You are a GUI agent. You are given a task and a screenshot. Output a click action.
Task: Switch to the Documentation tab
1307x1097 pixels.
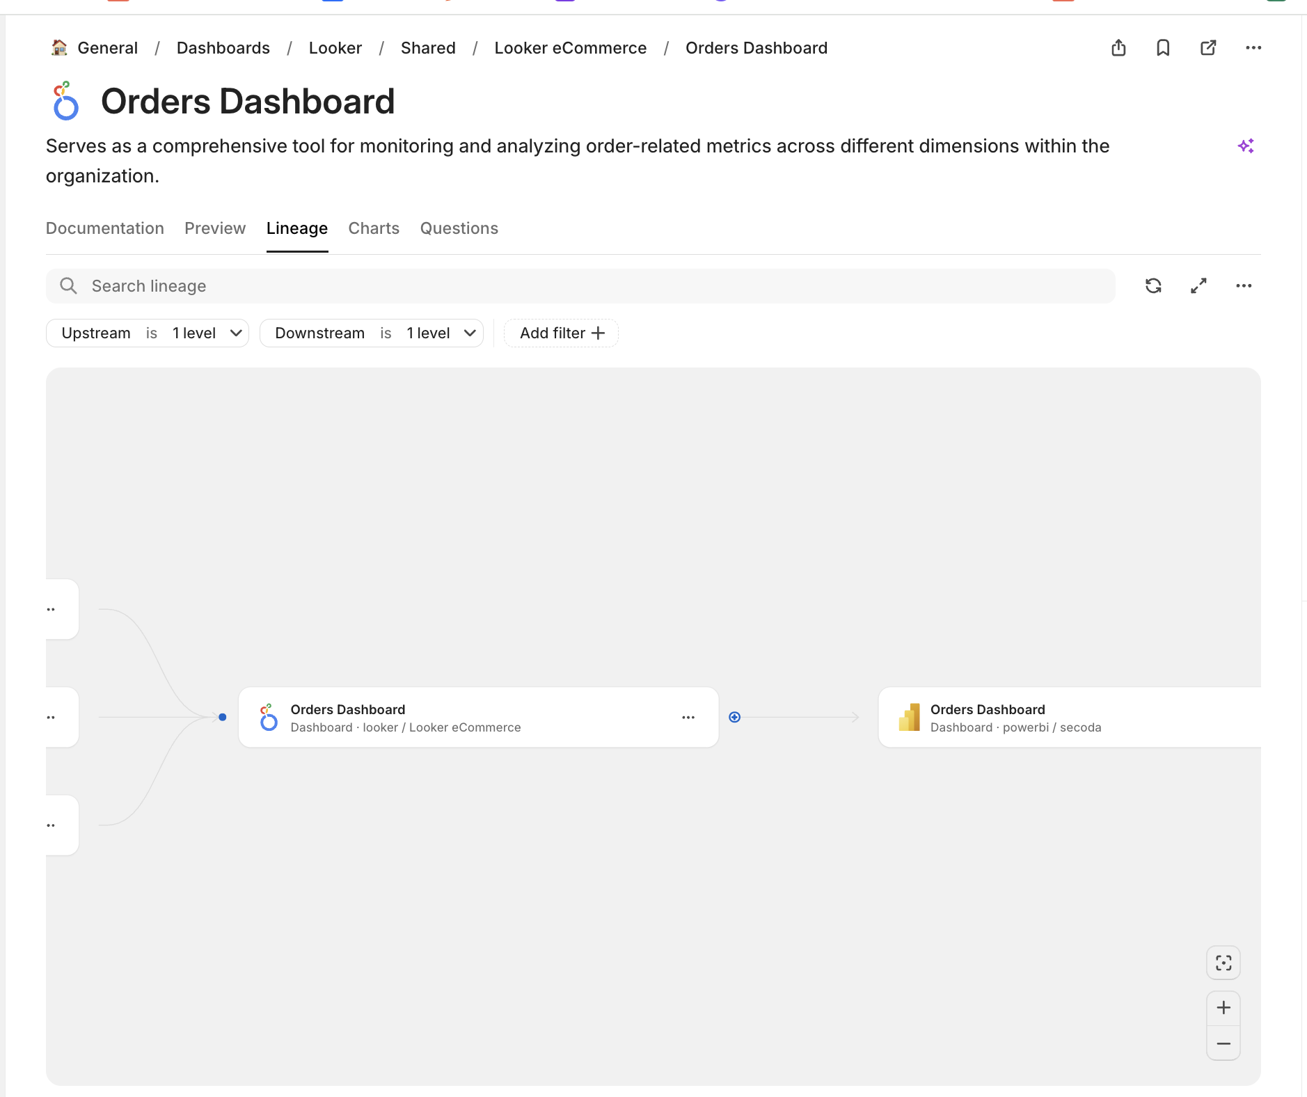pyautogui.click(x=105, y=228)
